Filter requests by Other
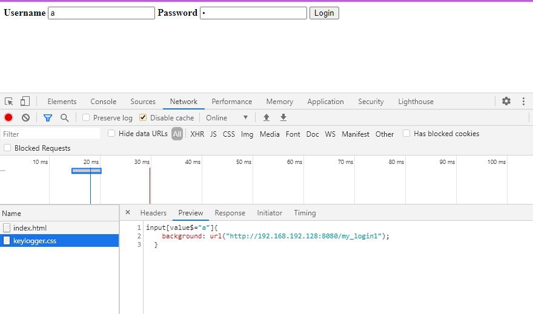The height and width of the screenshot is (314, 533). (x=385, y=134)
